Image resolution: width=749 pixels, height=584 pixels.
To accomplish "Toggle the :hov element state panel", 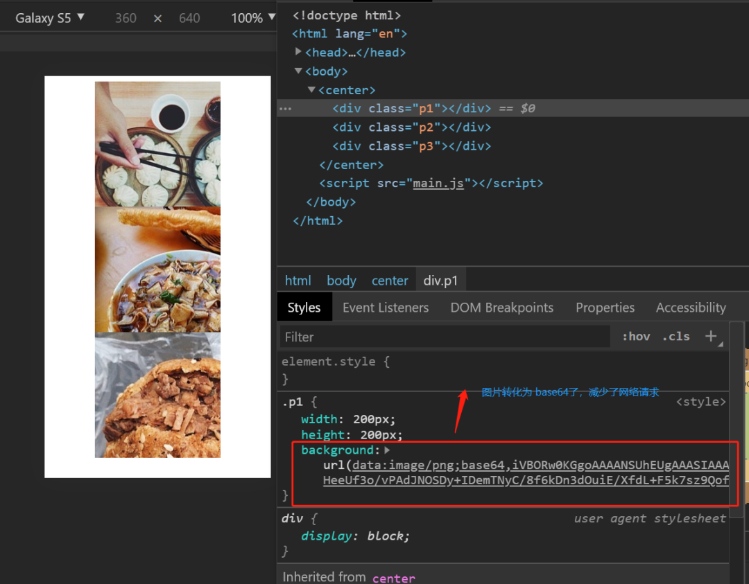I will [x=636, y=337].
